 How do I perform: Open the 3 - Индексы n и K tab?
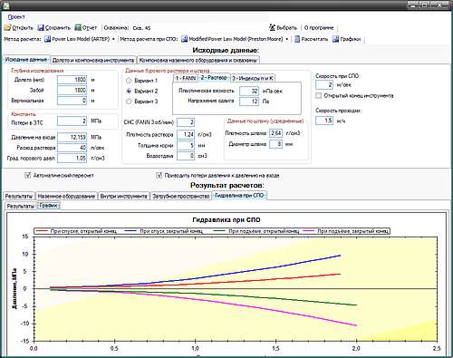[253, 78]
